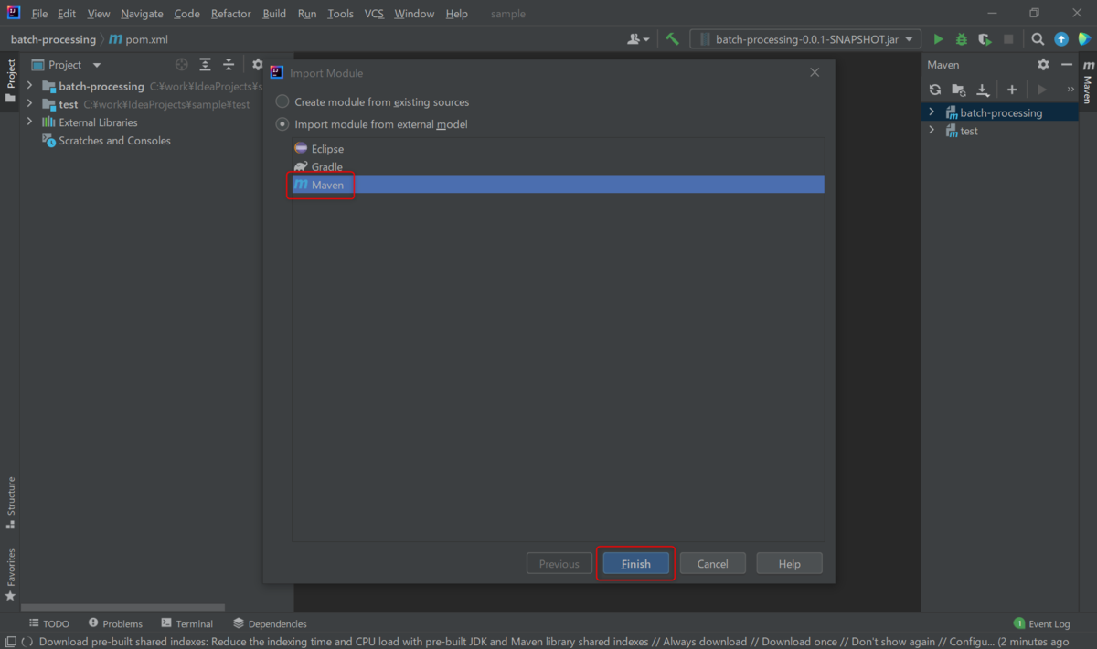Expand test folder in Project tree
This screenshot has width=1097, height=649.
pyautogui.click(x=29, y=104)
